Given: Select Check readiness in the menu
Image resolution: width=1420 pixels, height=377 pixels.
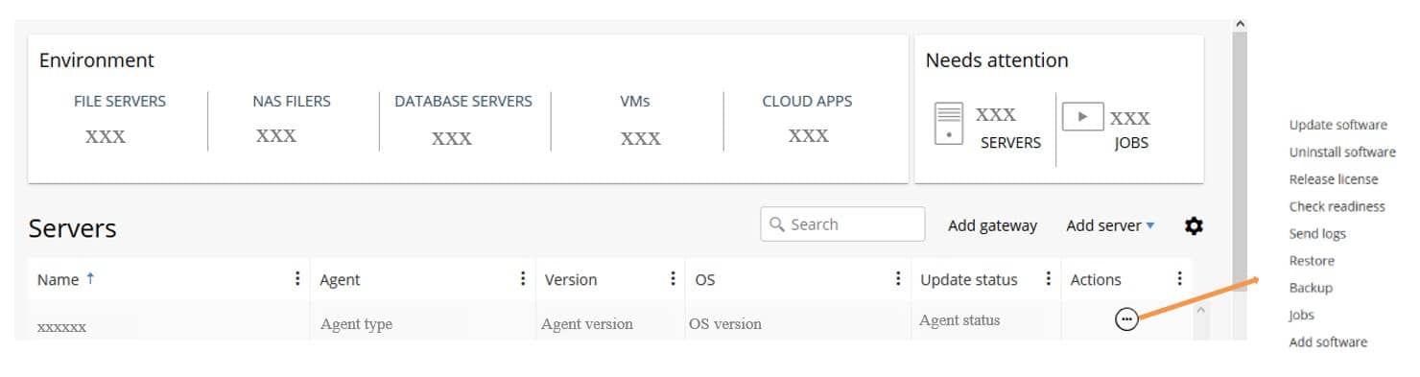Looking at the screenshot, I should tap(1337, 206).
